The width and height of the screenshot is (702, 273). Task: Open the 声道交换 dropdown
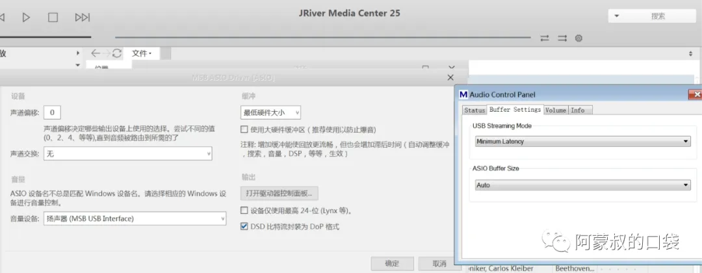click(x=127, y=154)
